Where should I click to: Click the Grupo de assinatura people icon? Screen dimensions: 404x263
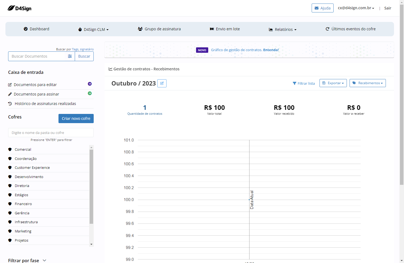tap(140, 29)
